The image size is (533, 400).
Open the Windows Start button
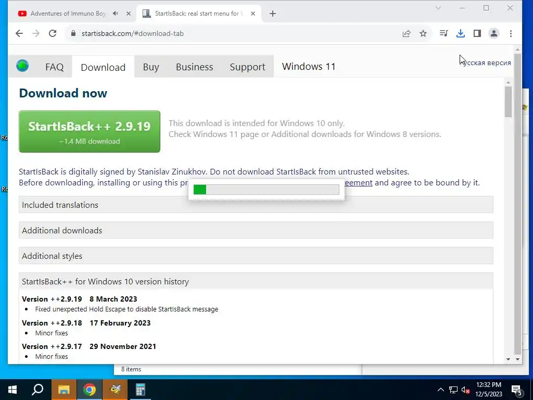coord(12,390)
